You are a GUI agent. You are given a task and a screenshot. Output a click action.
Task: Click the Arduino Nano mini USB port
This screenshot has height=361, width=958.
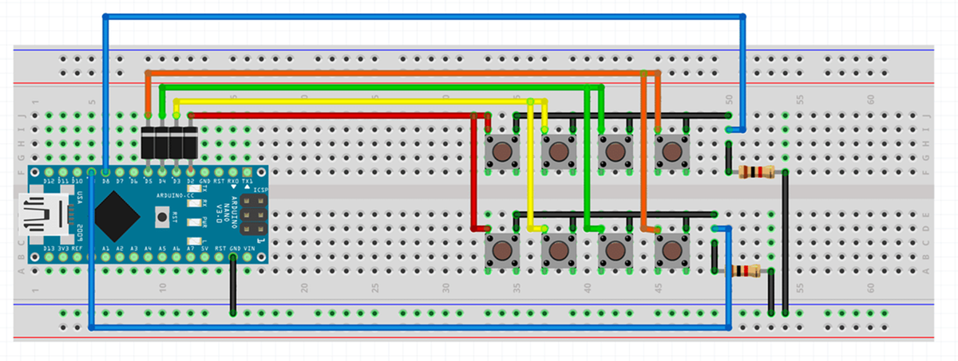pos(40,215)
